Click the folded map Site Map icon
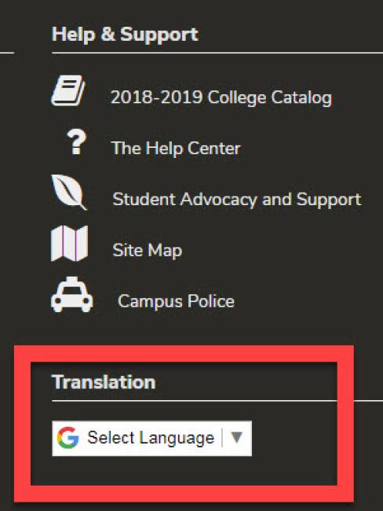 pos(69,244)
